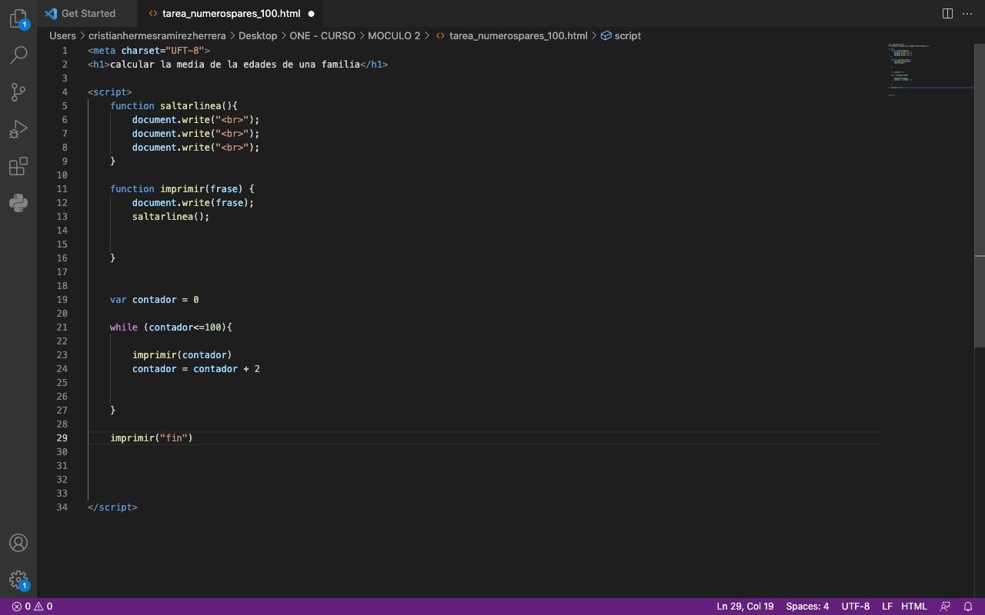Open the Desktop breadcrumb
This screenshot has width=985, height=615.
click(258, 35)
